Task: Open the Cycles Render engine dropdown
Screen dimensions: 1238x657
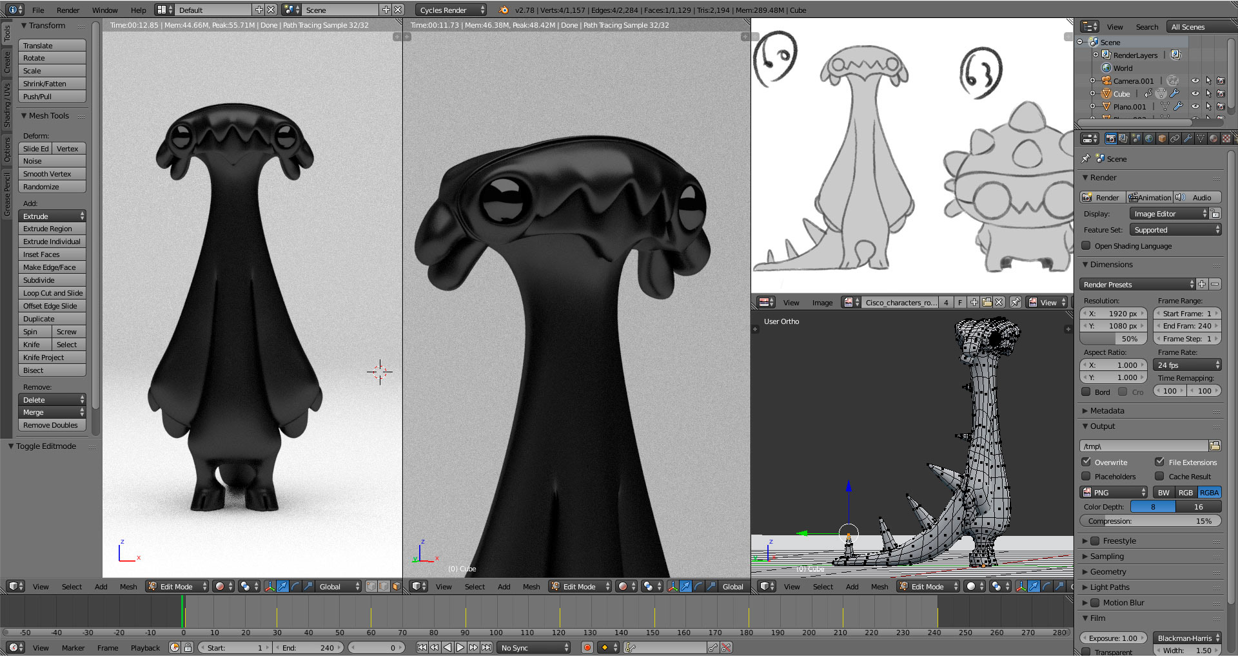Action: tap(451, 10)
